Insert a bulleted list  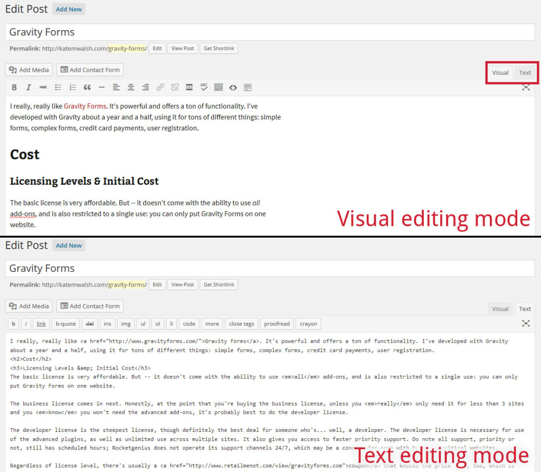(x=58, y=87)
